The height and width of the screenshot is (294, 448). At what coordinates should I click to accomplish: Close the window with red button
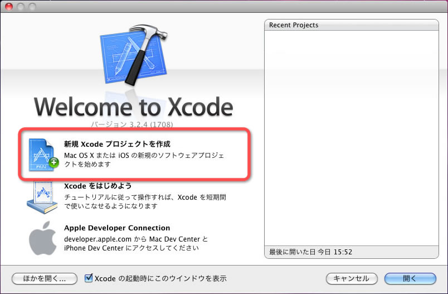pos(9,6)
